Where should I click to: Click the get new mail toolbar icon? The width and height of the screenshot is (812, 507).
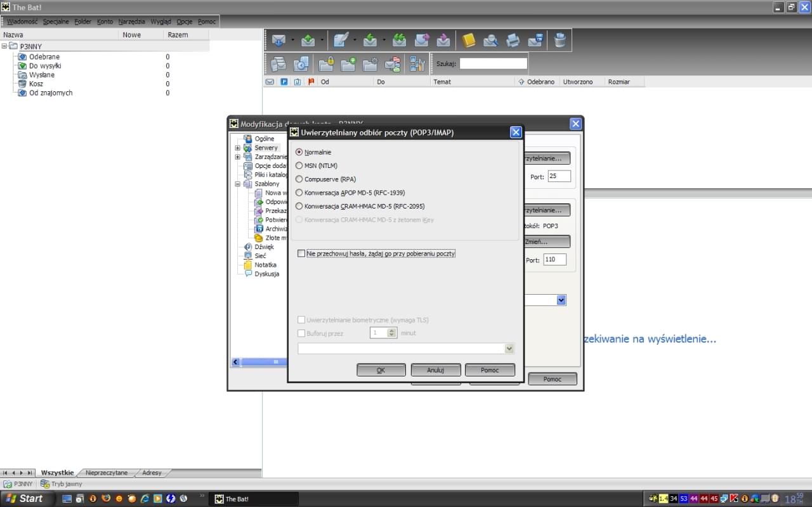278,40
